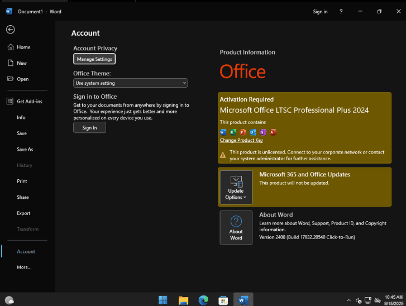Click the Sign In button under Sign in to Office

pyautogui.click(x=89, y=128)
